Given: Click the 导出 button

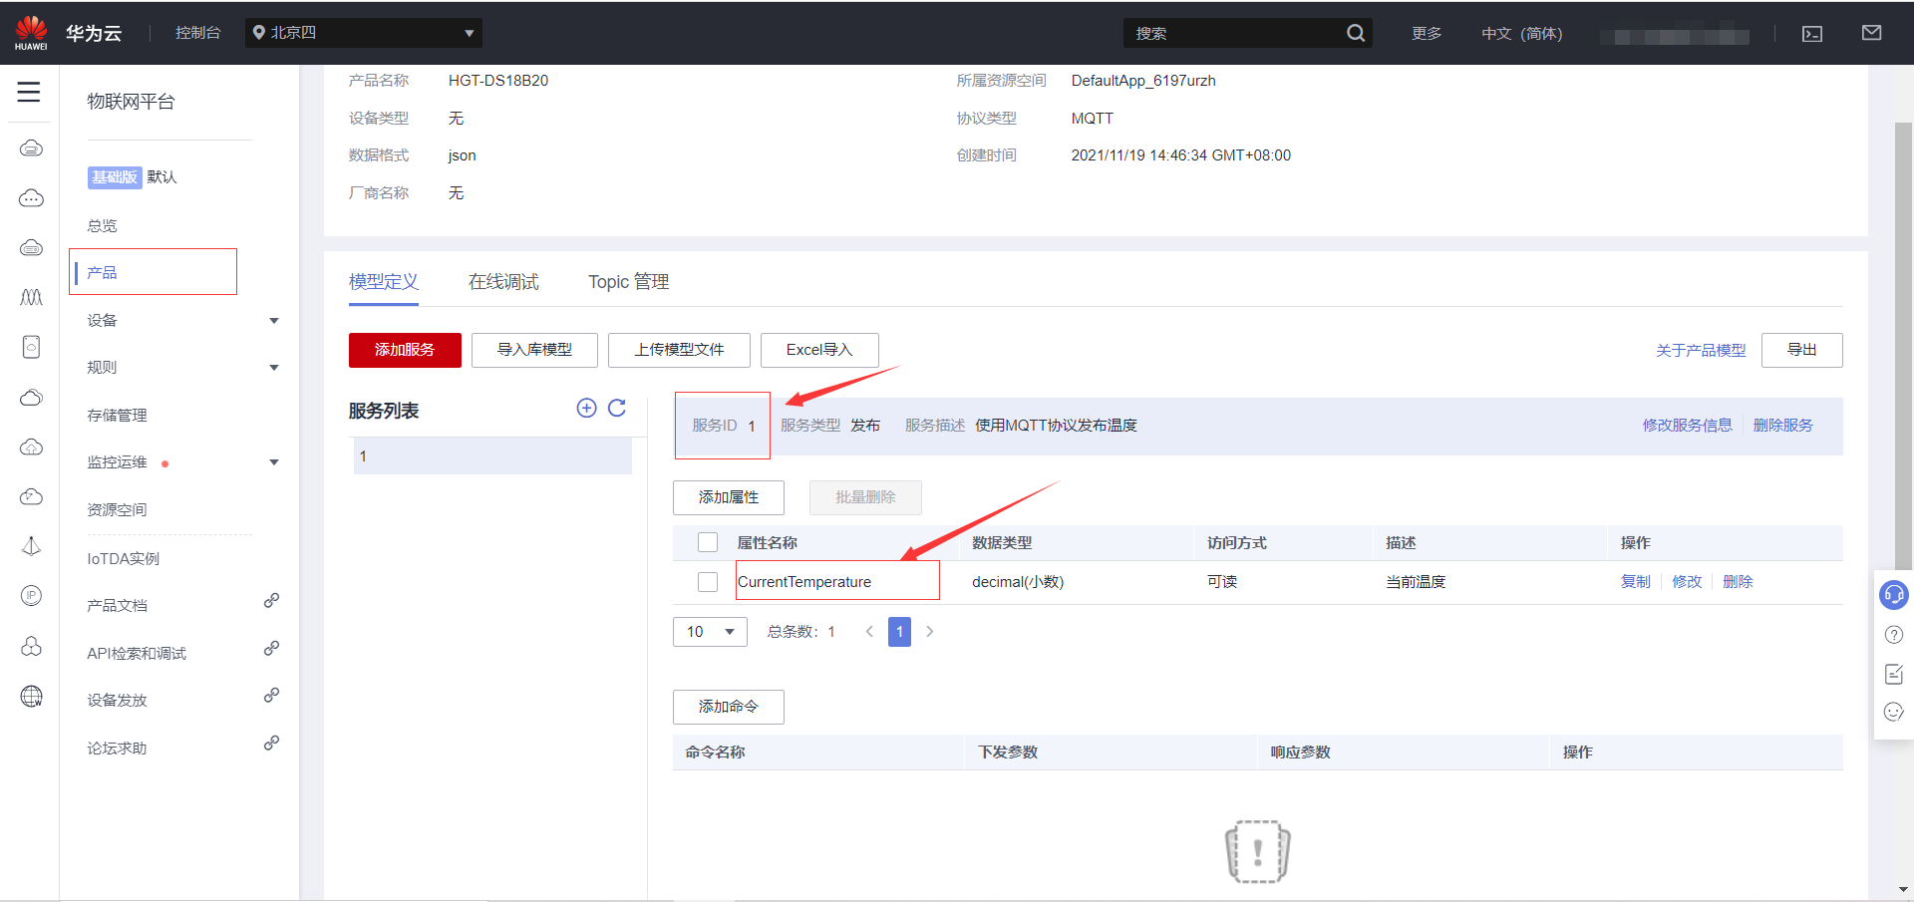Looking at the screenshot, I should point(1801,350).
